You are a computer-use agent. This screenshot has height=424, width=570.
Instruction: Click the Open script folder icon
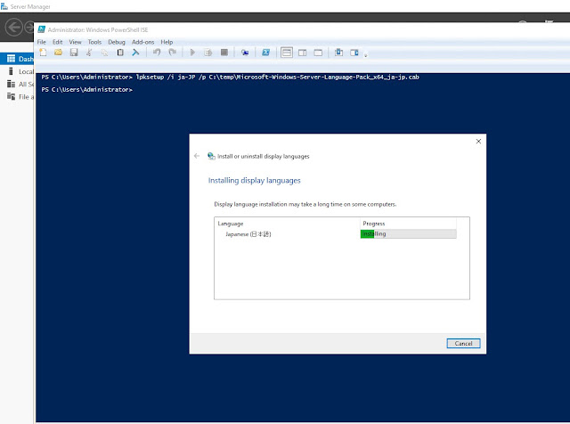[58, 53]
